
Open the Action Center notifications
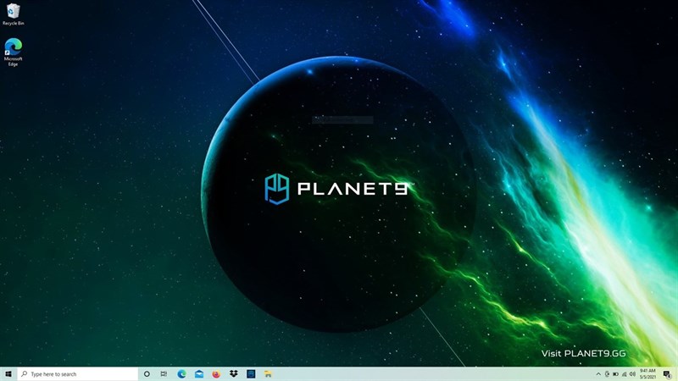pos(668,374)
